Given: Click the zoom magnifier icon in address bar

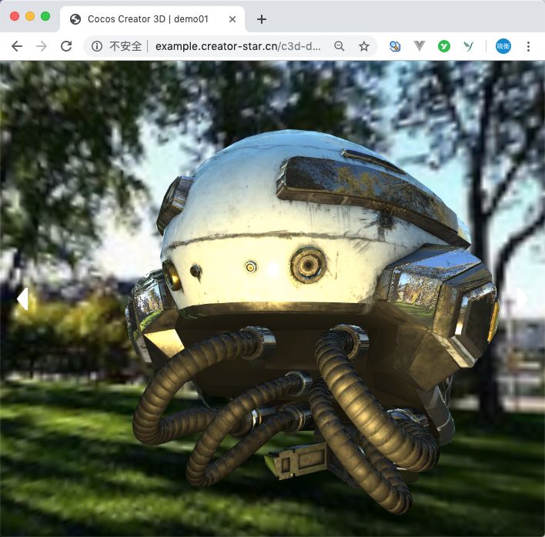Looking at the screenshot, I should (339, 46).
